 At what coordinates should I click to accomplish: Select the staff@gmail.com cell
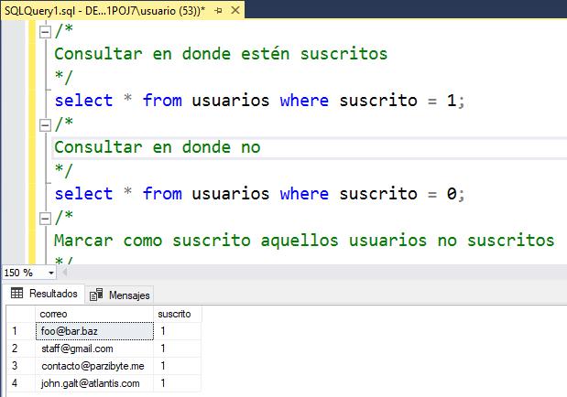94,349
